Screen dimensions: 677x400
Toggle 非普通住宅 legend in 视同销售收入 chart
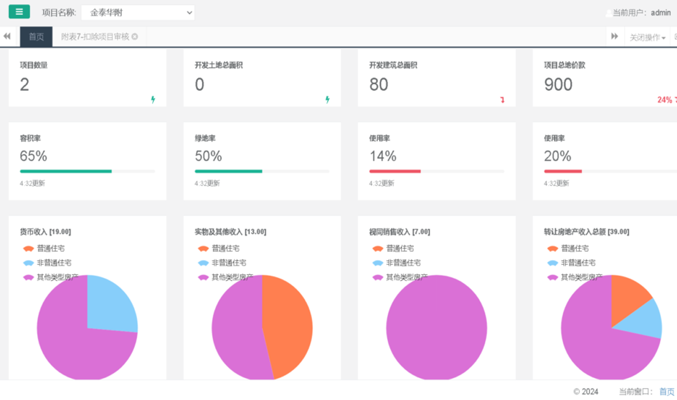pyautogui.click(x=396, y=263)
